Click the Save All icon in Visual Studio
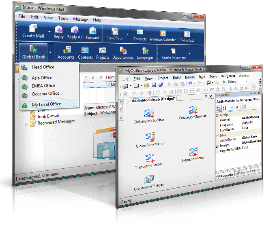 pyautogui.click(x=161, y=85)
